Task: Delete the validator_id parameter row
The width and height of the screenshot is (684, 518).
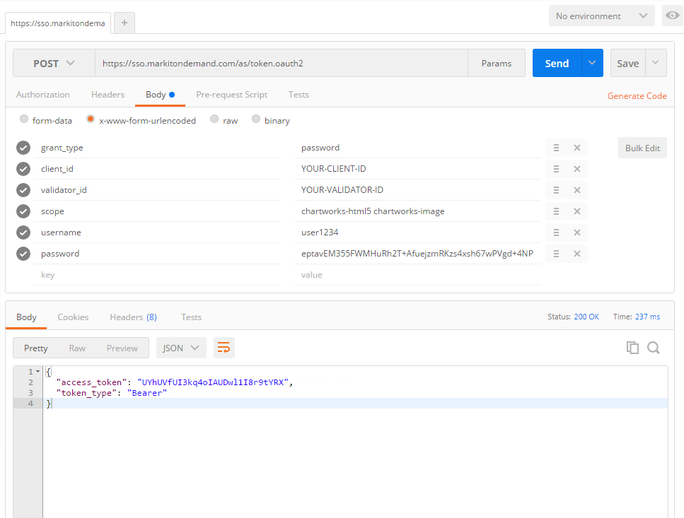Action: click(x=577, y=190)
